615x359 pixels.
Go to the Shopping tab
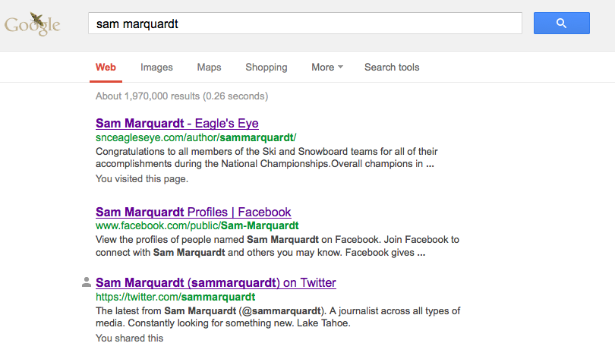[266, 67]
